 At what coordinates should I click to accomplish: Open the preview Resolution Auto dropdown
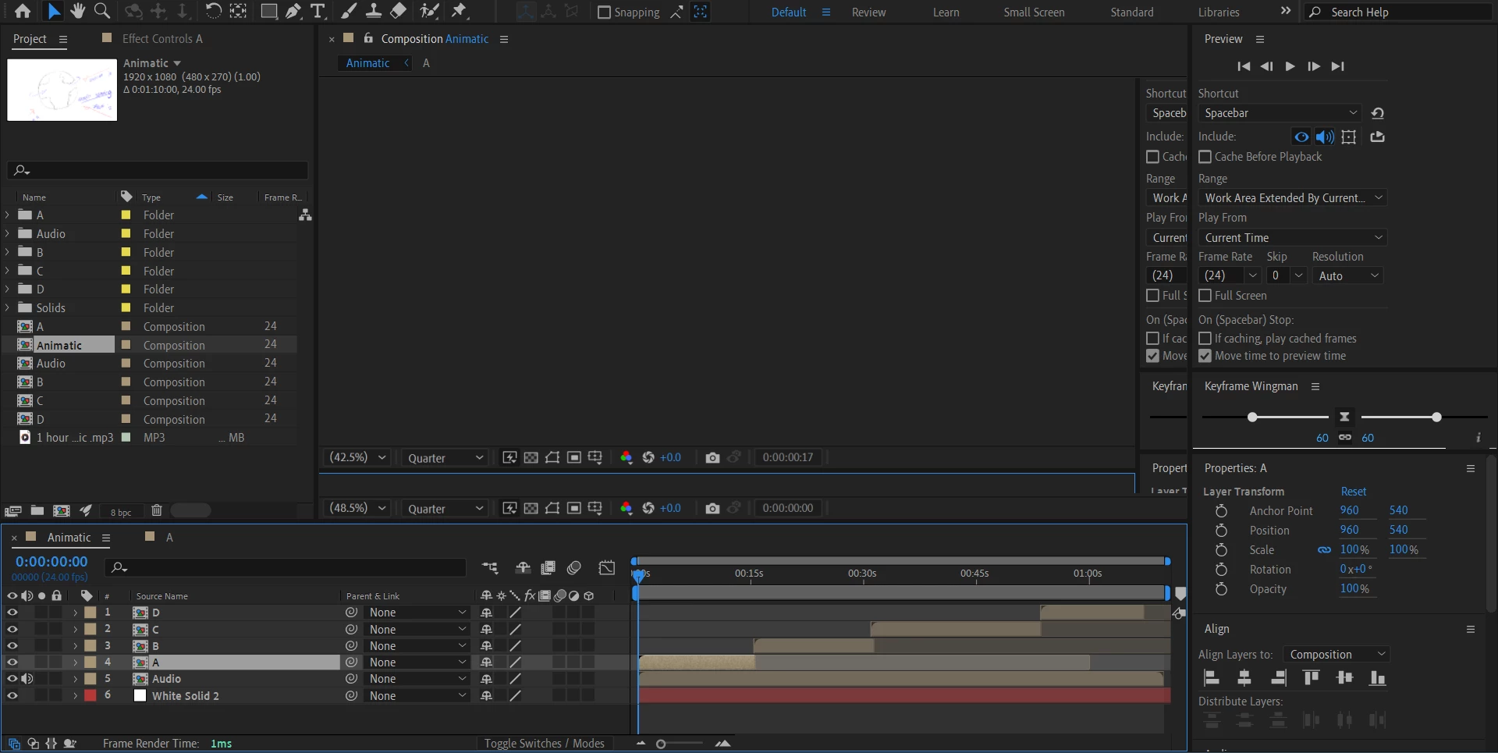point(1348,276)
